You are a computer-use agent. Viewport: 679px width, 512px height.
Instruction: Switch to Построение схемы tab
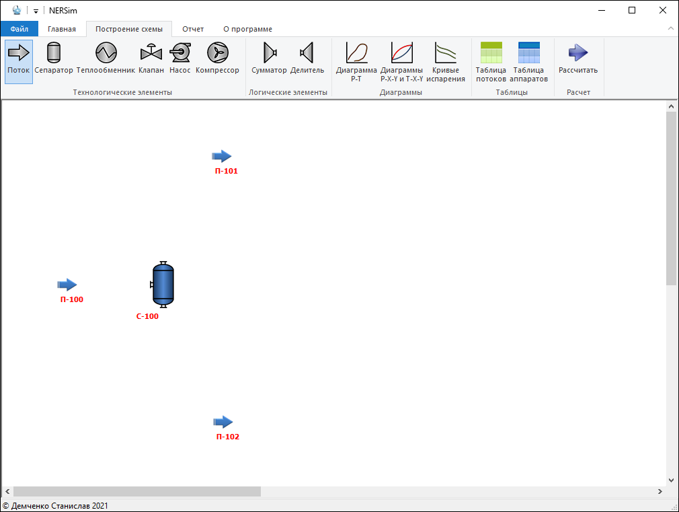[x=129, y=29]
